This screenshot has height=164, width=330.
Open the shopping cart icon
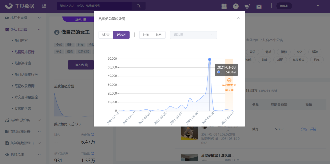click(x=247, y=6)
